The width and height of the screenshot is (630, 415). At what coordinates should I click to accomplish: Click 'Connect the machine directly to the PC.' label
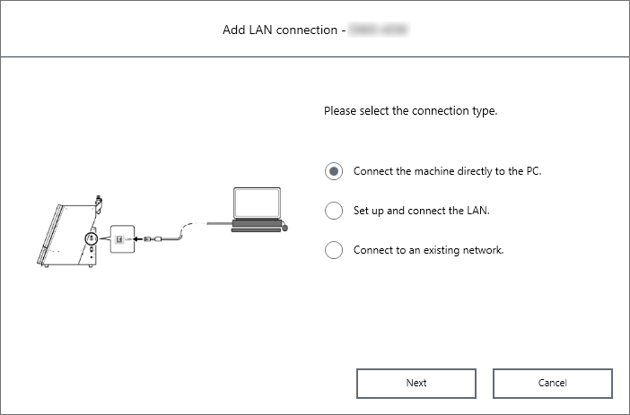(x=447, y=170)
